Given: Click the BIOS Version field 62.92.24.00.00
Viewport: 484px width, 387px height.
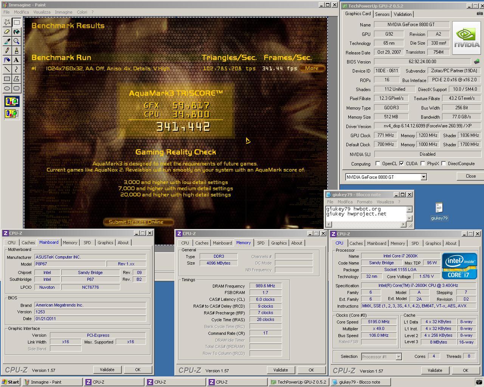Looking at the screenshot, I should (x=423, y=61).
